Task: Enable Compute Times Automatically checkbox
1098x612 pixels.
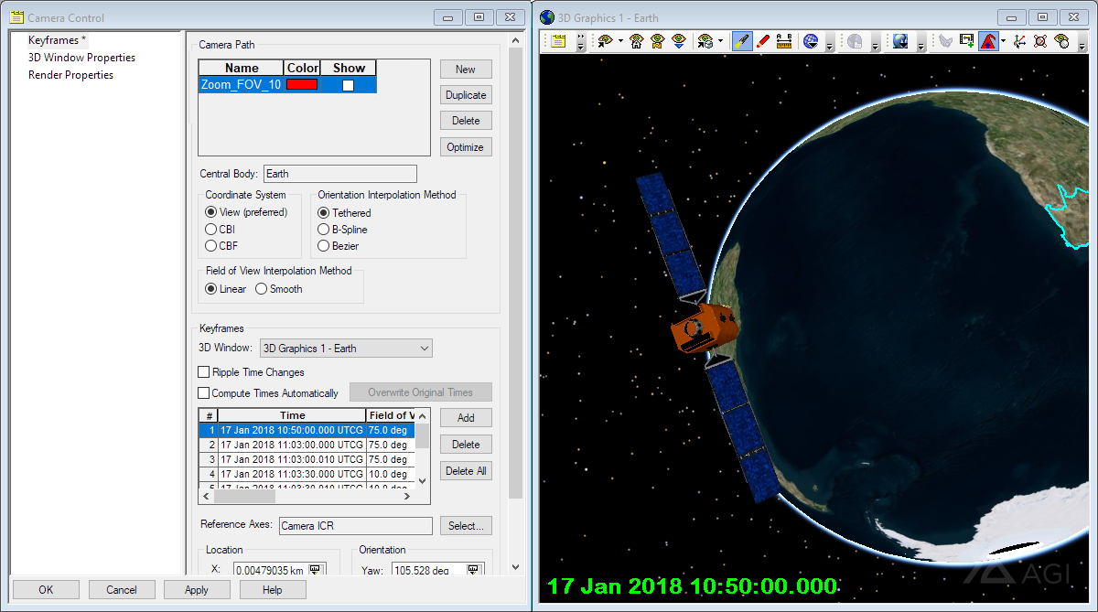Action: pos(204,393)
